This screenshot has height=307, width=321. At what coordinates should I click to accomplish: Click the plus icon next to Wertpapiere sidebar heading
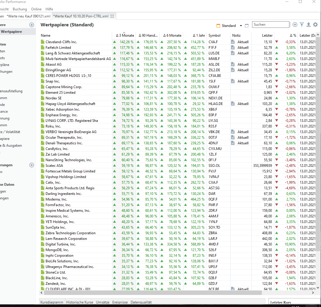[x=32, y=25]
